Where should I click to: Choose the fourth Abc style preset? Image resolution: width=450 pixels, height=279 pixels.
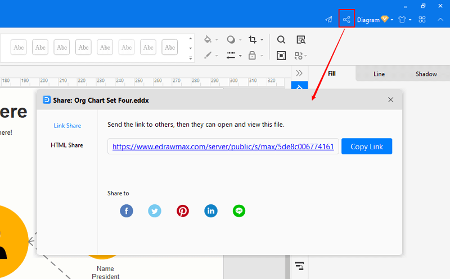[x=83, y=47]
